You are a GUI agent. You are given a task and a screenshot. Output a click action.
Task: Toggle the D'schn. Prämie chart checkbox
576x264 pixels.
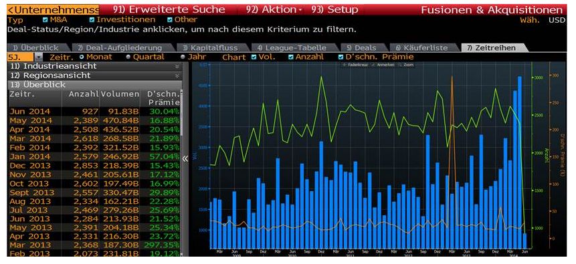(341, 57)
